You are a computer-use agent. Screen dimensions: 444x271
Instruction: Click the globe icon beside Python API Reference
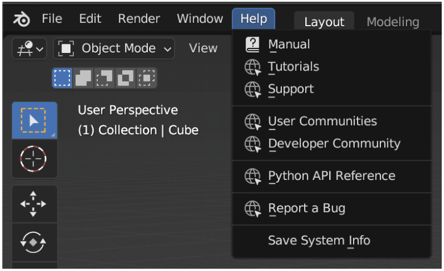pyautogui.click(x=252, y=176)
